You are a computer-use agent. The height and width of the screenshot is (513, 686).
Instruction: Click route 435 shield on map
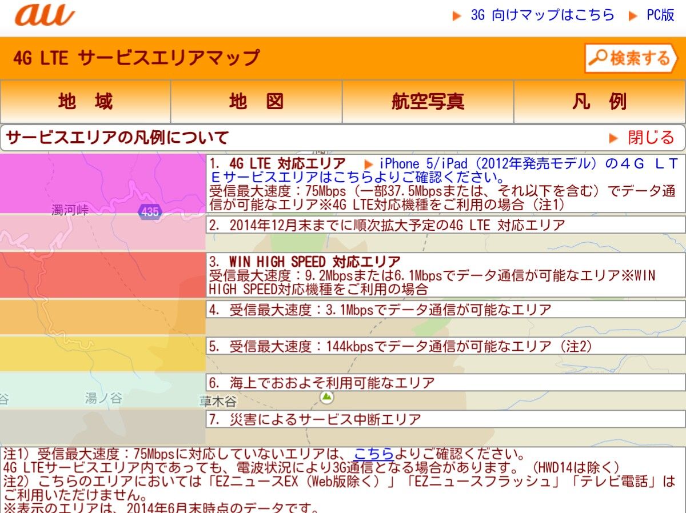click(x=150, y=212)
